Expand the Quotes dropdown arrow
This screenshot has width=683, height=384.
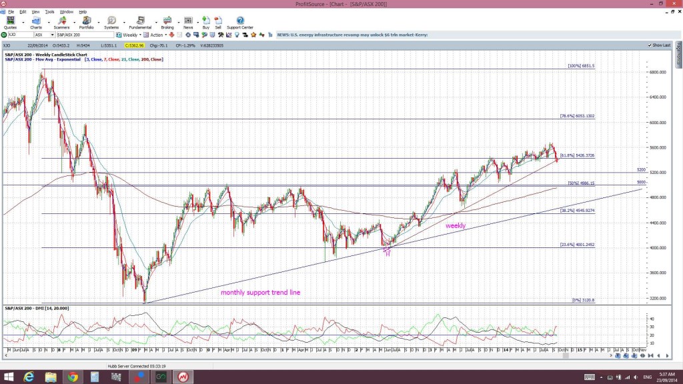[23, 22]
